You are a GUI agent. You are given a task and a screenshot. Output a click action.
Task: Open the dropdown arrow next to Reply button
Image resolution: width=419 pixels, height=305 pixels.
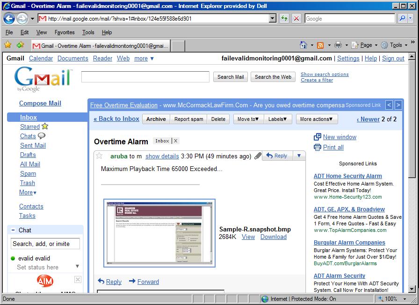coord(299,156)
